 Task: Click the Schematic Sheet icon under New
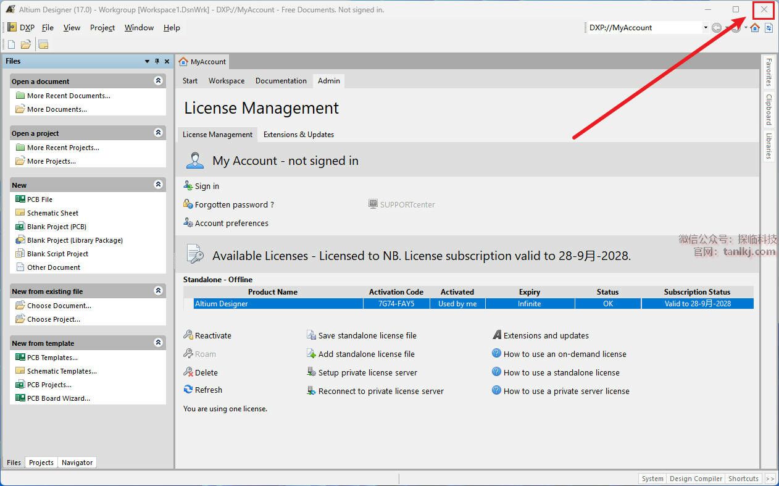[20, 213]
